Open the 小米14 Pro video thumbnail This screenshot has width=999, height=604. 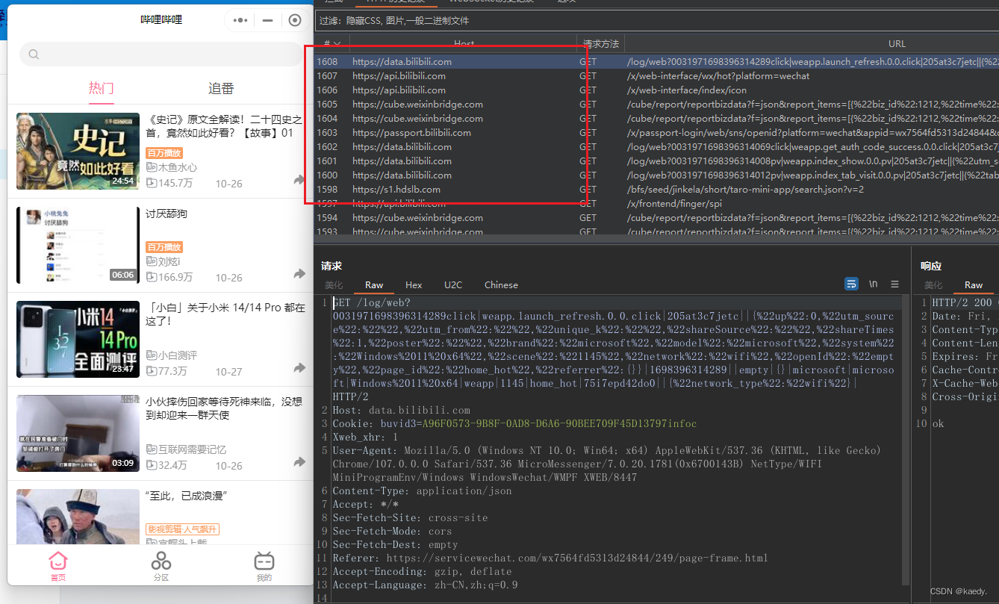[78, 339]
